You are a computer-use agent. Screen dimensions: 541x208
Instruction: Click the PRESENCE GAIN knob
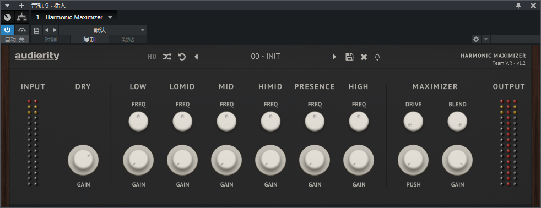315,160
